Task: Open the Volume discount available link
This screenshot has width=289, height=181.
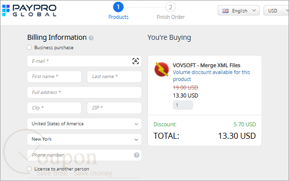Action: (211, 76)
